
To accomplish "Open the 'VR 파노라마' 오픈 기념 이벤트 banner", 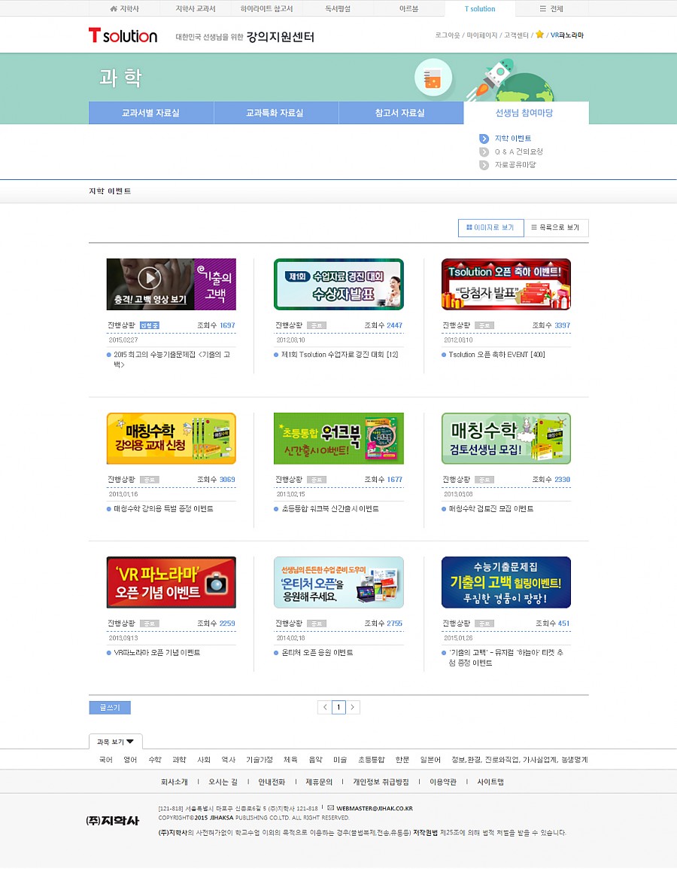I will point(171,582).
